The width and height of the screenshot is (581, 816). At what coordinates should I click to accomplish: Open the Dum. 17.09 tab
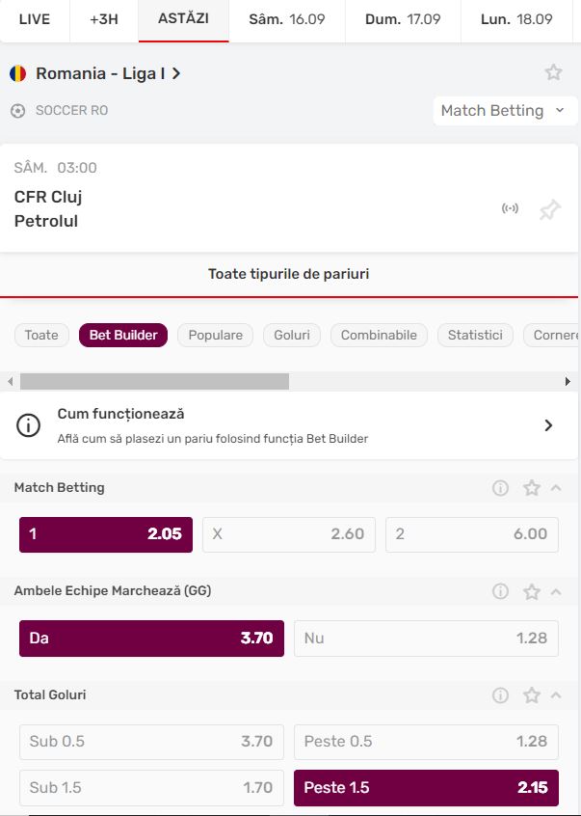(x=401, y=17)
